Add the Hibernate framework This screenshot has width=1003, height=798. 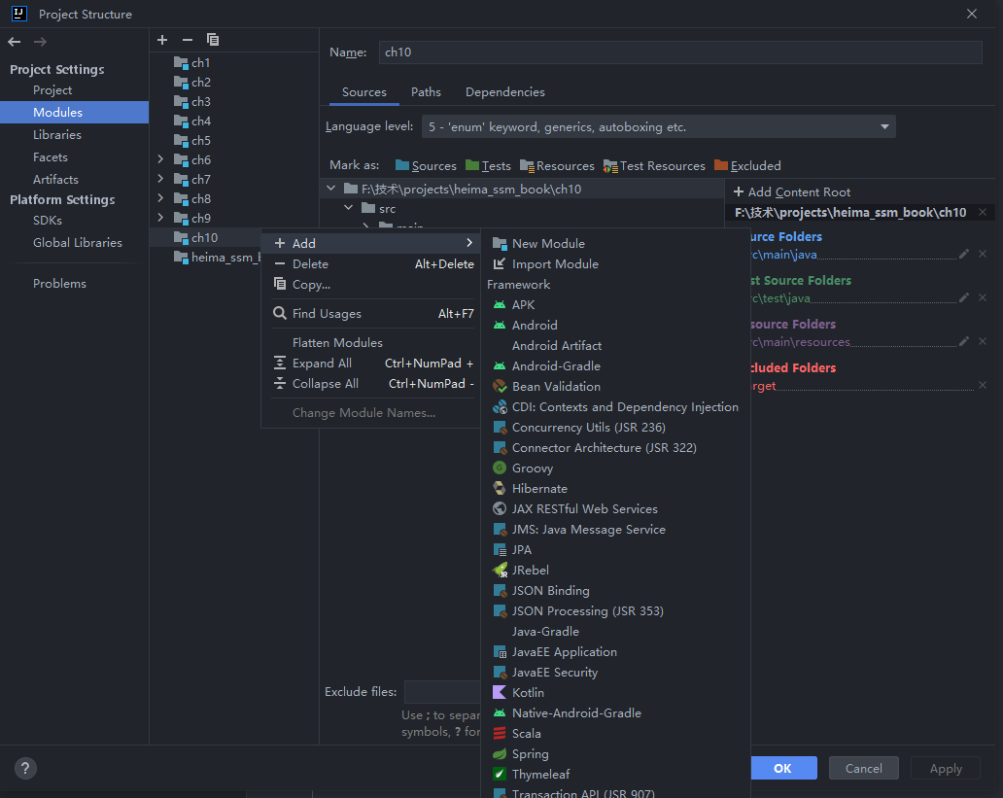pos(615,488)
